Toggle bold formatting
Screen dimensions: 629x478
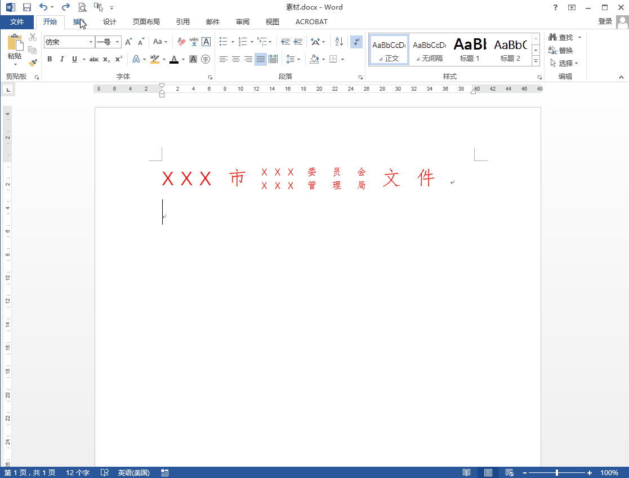pyautogui.click(x=50, y=59)
